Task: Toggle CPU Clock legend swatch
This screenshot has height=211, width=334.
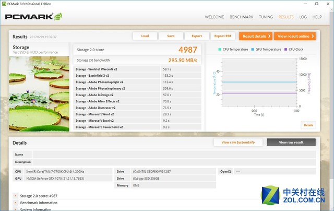Action: [285, 49]
